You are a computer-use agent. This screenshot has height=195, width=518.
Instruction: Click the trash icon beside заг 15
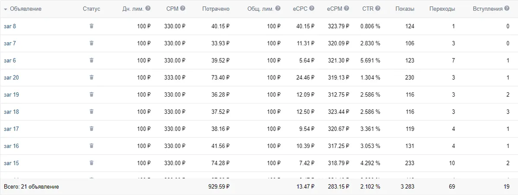pyautogui.click(x=92, y=163)
